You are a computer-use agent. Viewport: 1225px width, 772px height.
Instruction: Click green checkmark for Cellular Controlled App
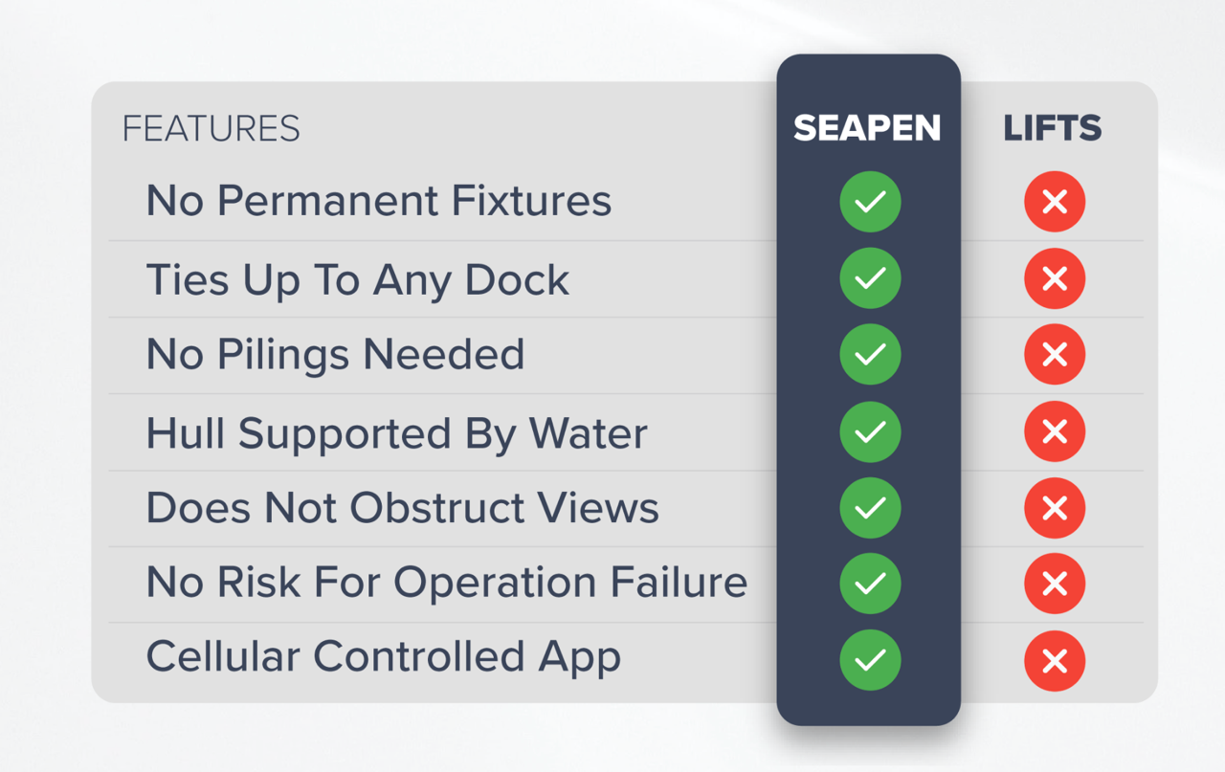870,660
